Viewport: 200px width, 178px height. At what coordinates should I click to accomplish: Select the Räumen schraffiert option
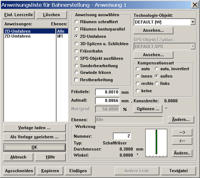click(x=76, y=22)
